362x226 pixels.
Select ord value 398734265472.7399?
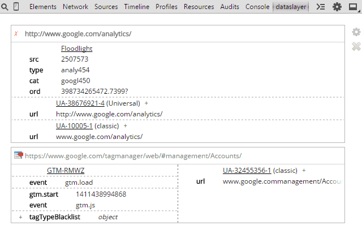94,92
